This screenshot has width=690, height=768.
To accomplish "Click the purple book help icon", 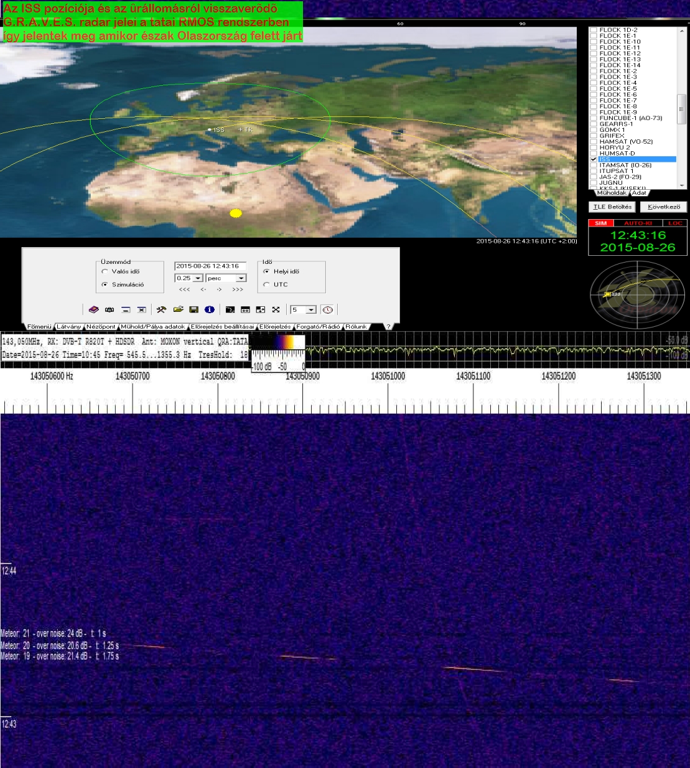I will point(93,309).
